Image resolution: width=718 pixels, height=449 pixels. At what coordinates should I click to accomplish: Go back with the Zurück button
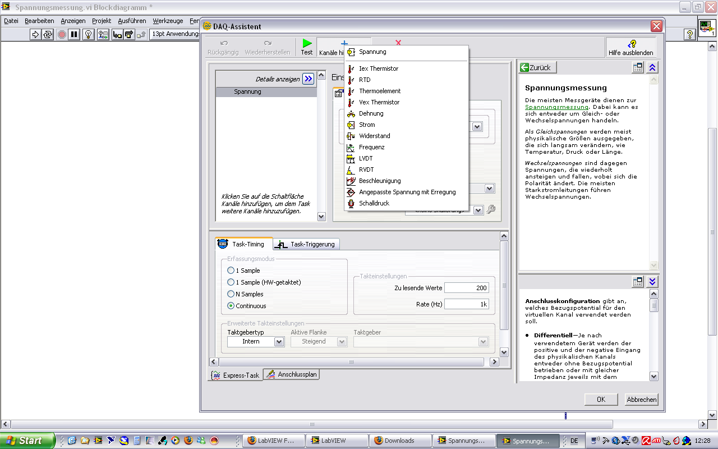537,67
